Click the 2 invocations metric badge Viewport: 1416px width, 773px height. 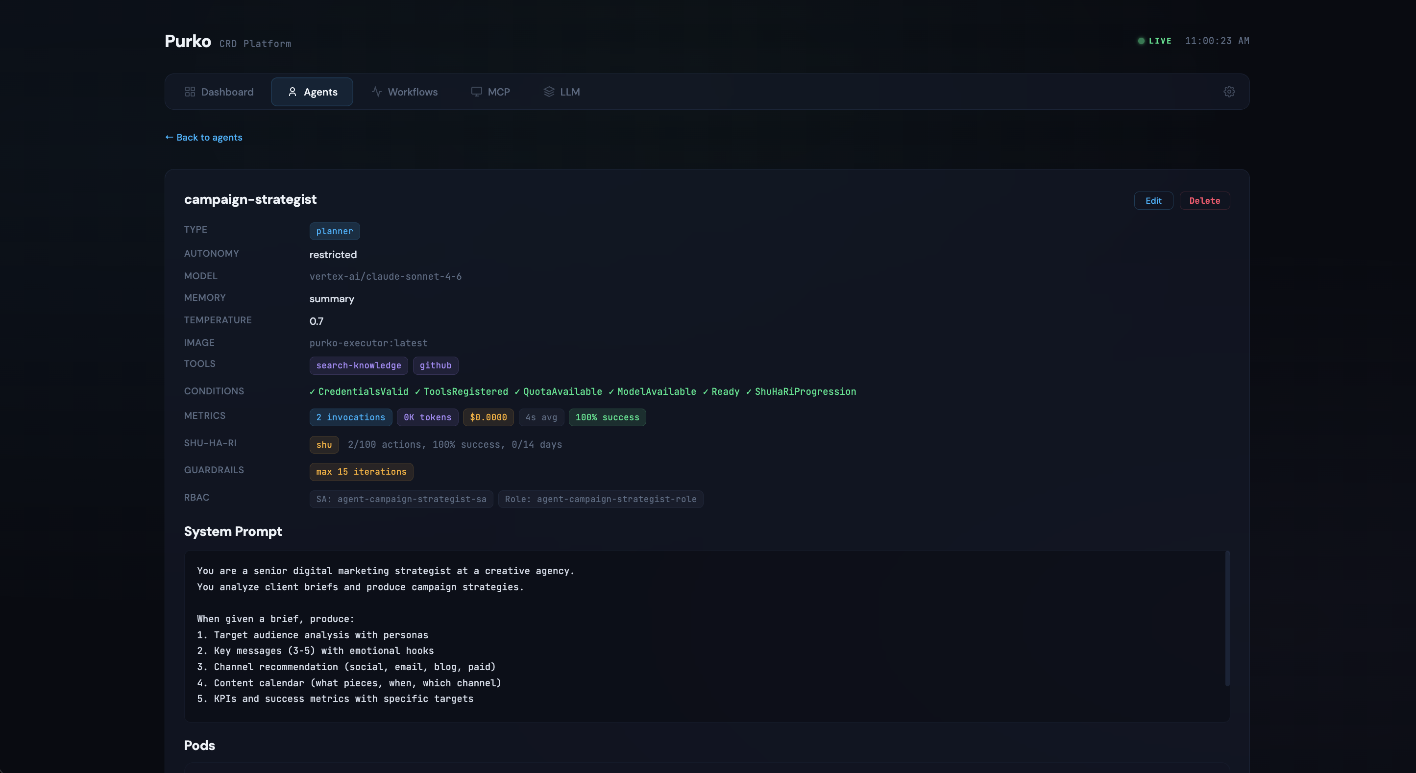(351, 417)
